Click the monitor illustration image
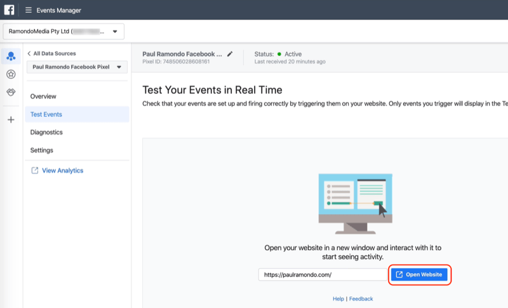 pos(356,204)
